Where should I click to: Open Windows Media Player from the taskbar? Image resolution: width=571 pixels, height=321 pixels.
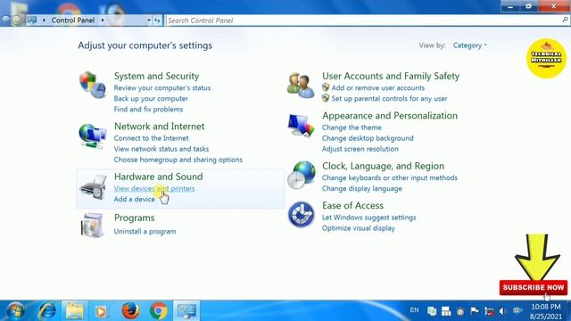101,311
